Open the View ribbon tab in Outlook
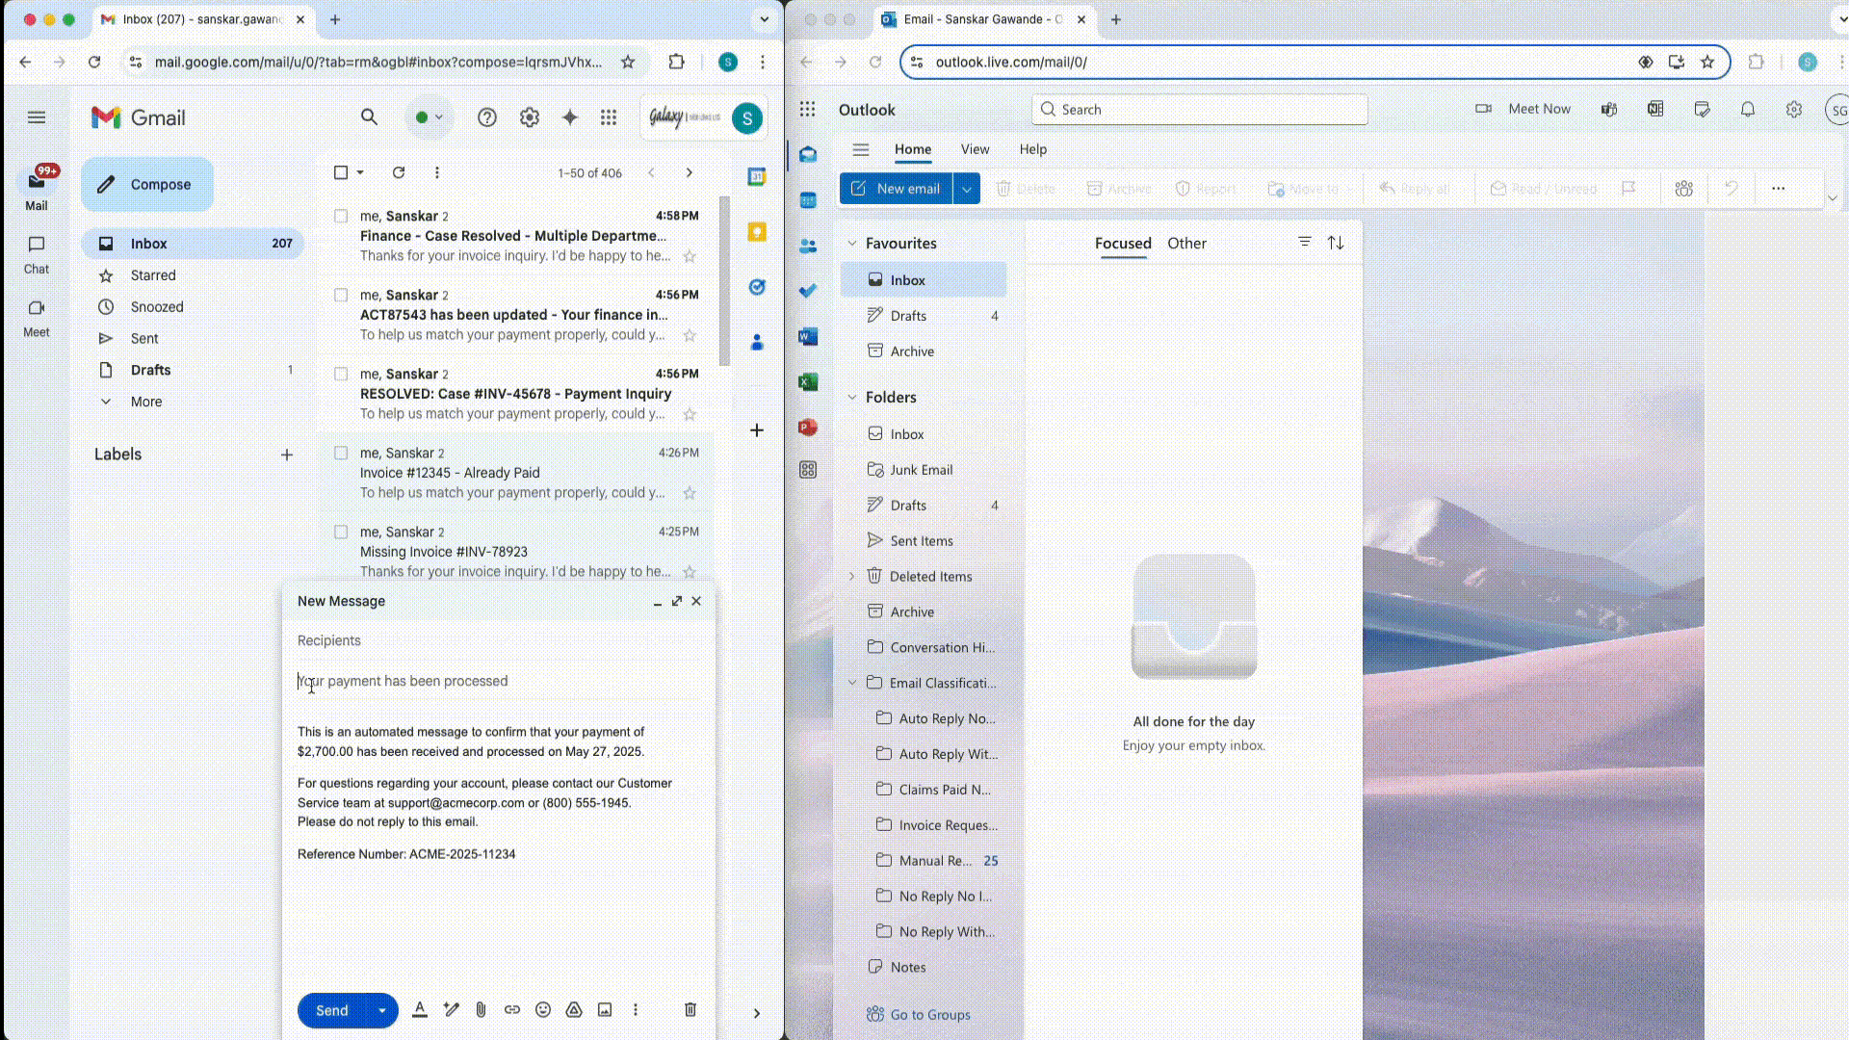 [975, 149]
